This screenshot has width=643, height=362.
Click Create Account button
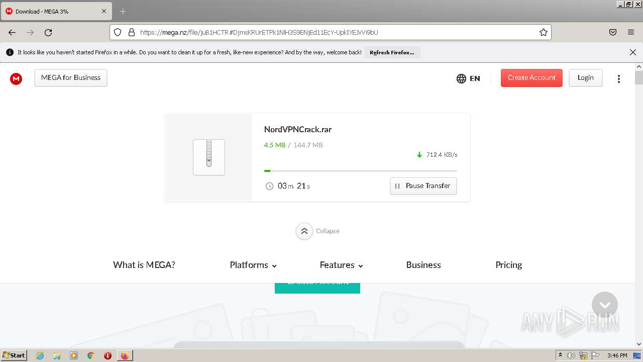pyautogui.click(x=531, y=78)
